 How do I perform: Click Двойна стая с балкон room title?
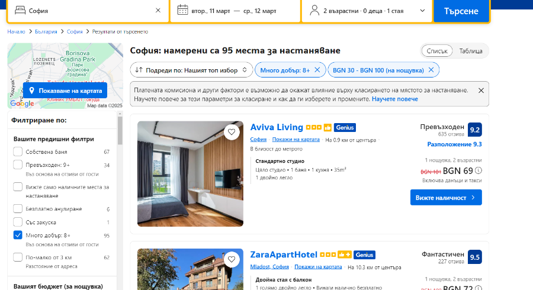pyautogui.click(x=284, y=280)
